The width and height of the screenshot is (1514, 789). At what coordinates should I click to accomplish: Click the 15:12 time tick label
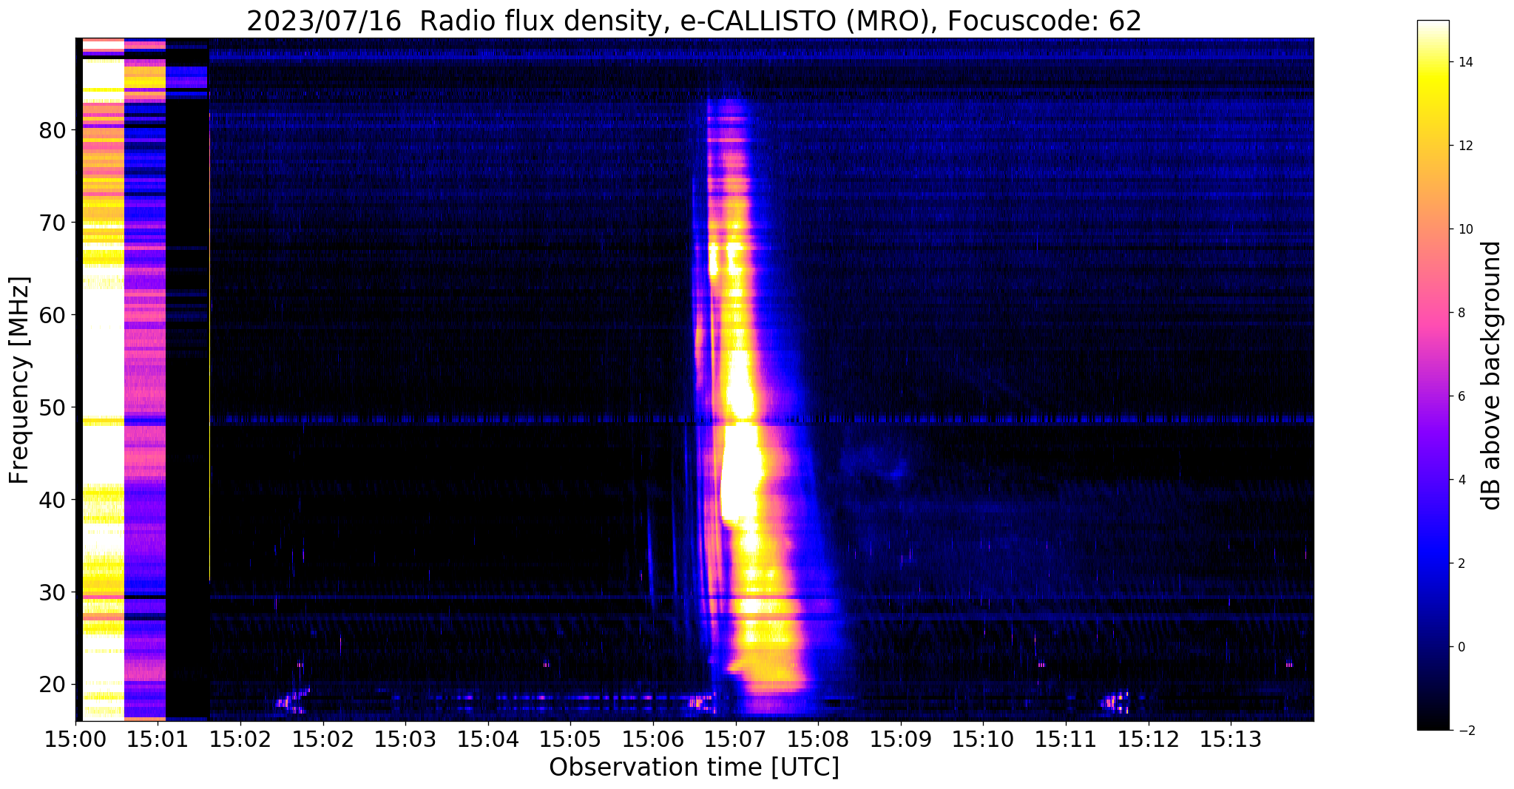[x=1149, y=739]
